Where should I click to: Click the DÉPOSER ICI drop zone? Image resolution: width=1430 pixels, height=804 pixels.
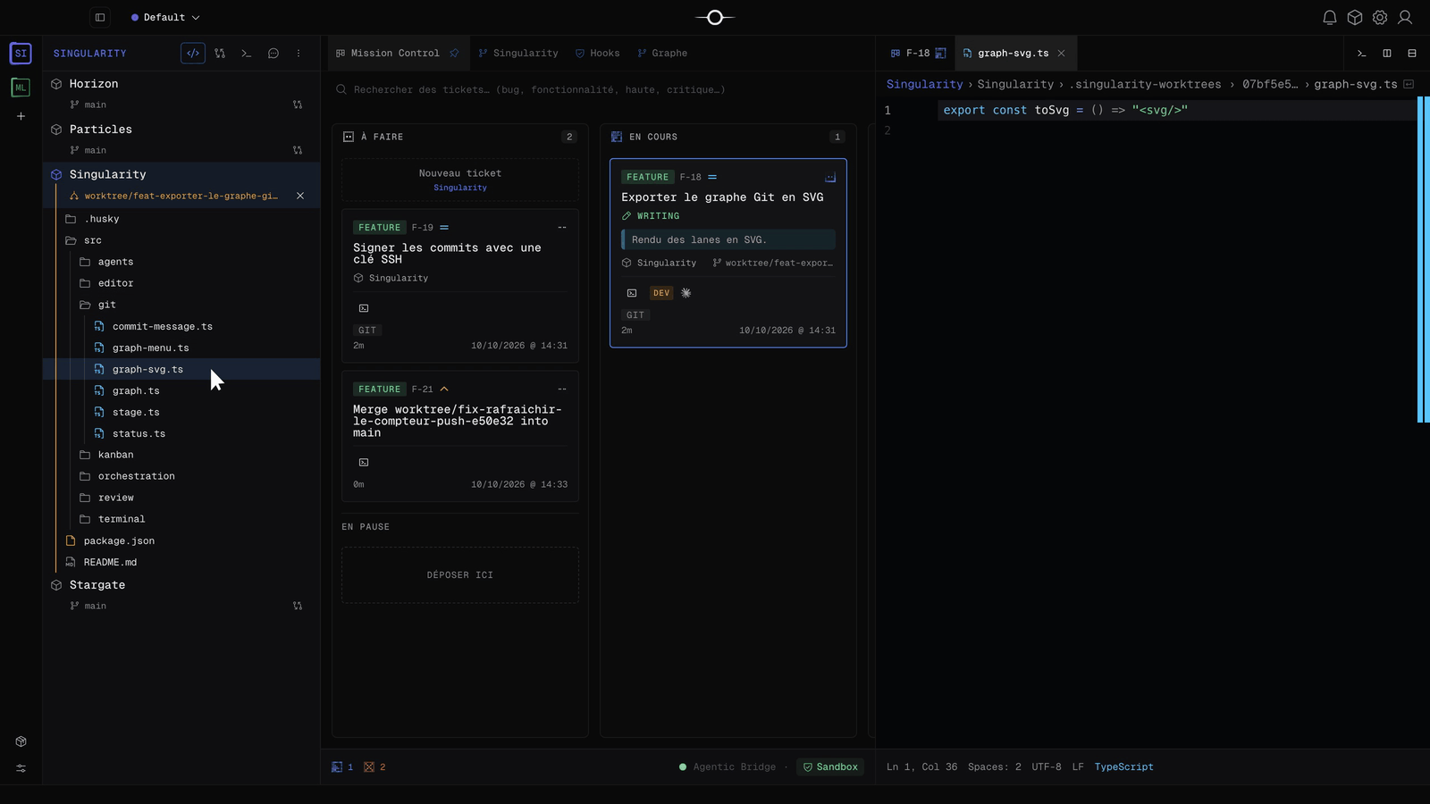click(x=460, y=575)
